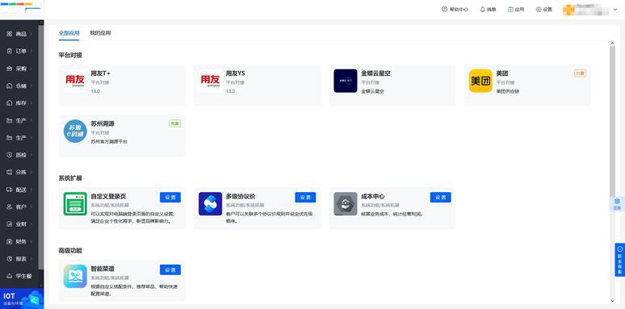625x309 pixels.
Task: Click the 平台对接 section heading
Action: pyautogui.click(x=70, y=55)
